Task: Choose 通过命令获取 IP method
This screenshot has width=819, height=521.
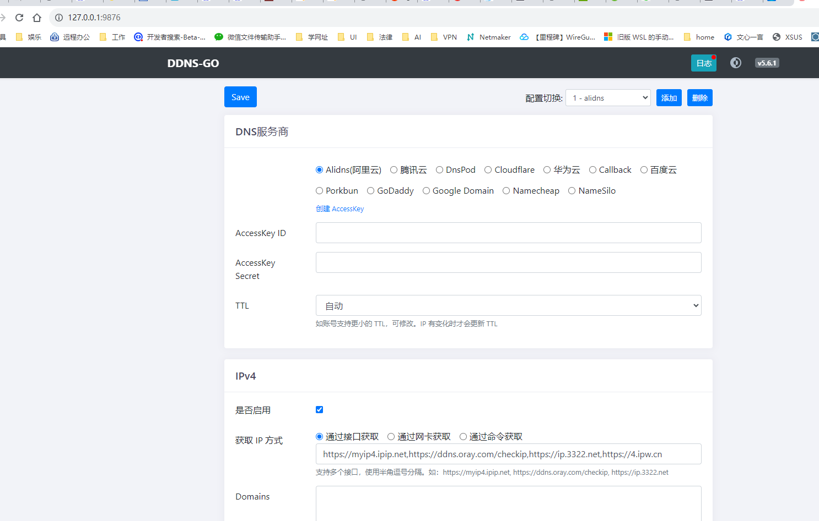Action: pos(463,437)
